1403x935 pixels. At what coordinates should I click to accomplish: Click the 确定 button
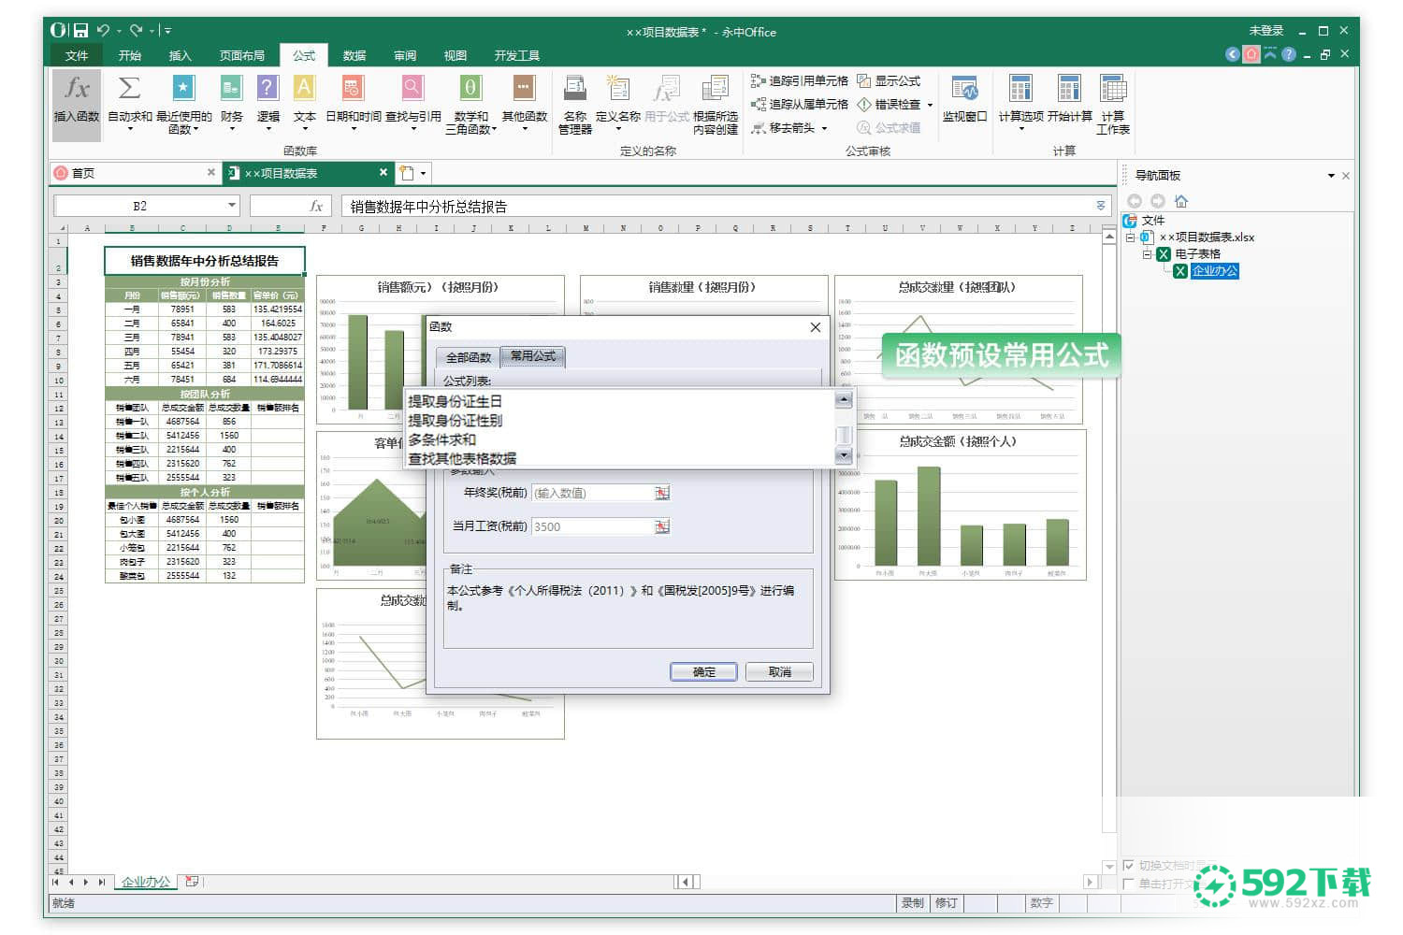[703, 672]
